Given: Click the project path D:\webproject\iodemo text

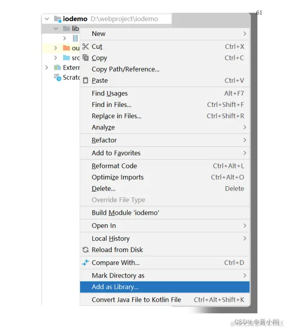Looking at the screenshot, I should 124,19.
